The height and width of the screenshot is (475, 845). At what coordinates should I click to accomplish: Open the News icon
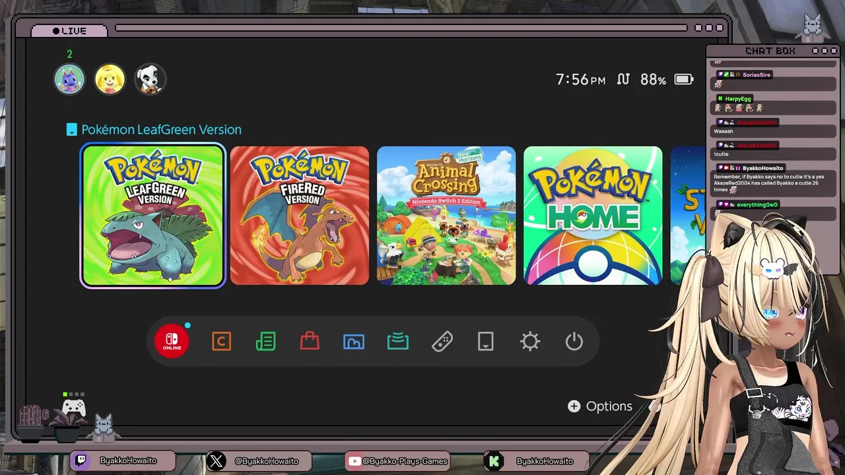pos(265,341)
